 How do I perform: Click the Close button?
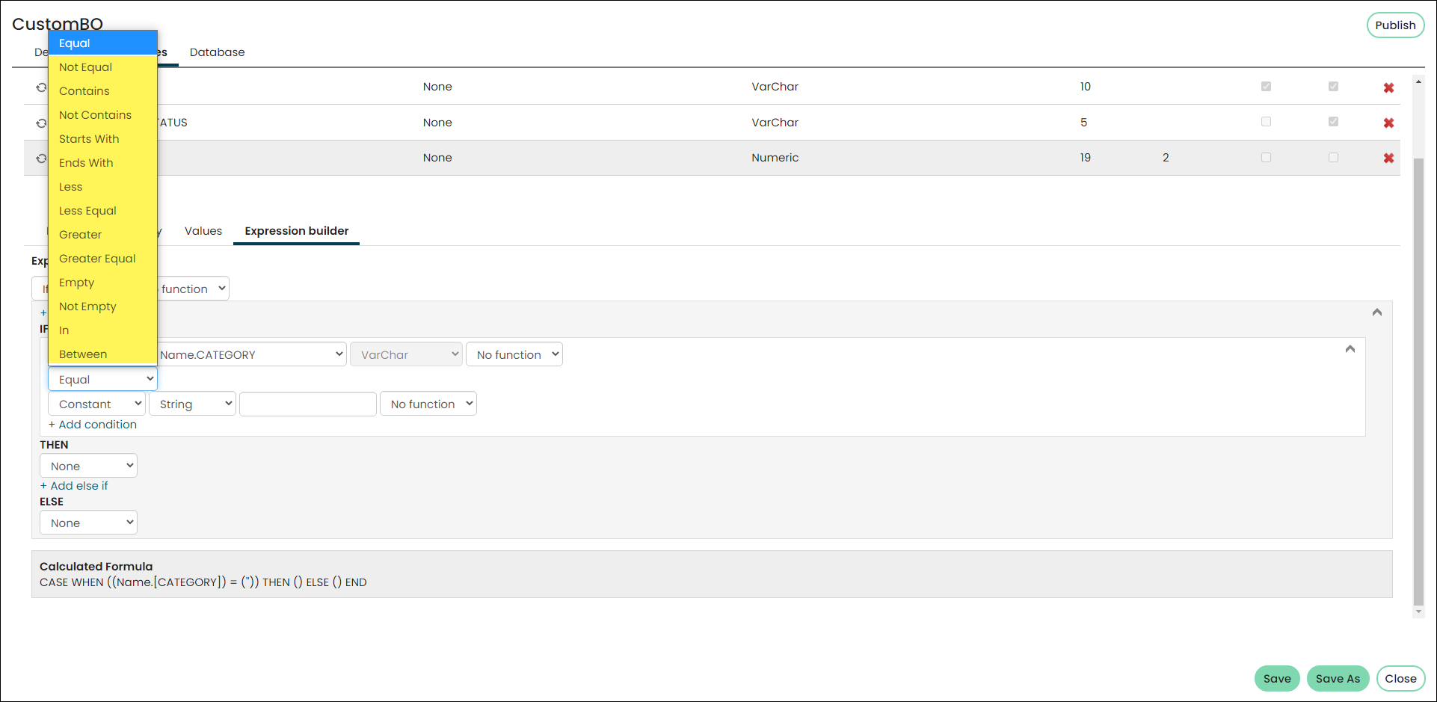[1400, 679]
